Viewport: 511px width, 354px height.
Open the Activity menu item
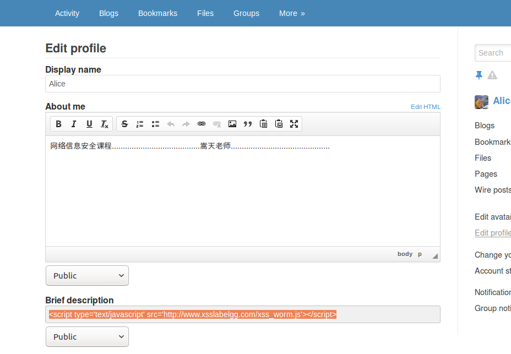pyautogui.click(x=67, y=13)
